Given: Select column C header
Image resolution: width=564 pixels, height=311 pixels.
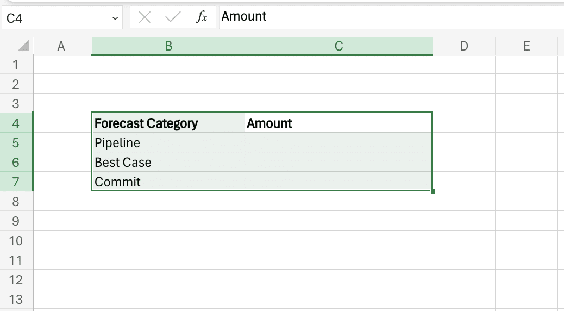Looking at the screenshot, I should (339, 46).
